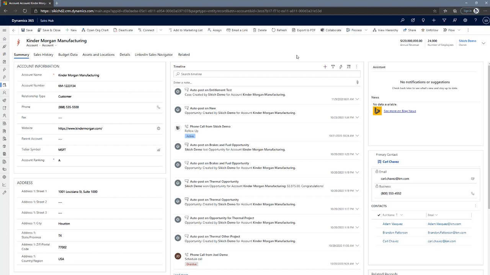Expand the Process dropdown arrow

coord(366,30)
